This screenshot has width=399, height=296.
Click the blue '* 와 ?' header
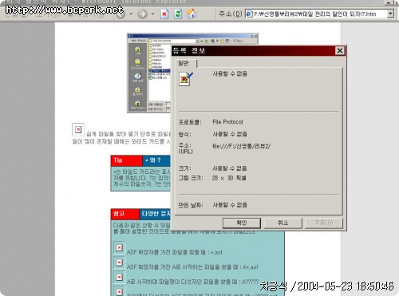[x=156, y=160]
